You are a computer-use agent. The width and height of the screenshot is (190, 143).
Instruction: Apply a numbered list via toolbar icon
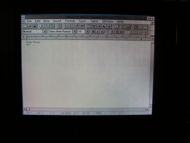[66, 26]
